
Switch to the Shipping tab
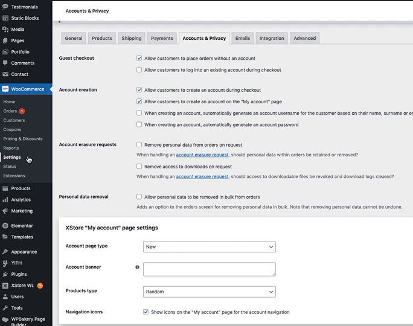pos(132,38)
